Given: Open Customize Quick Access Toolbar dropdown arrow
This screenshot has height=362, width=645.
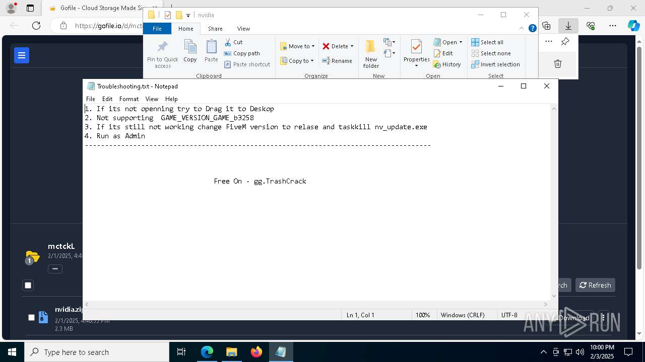Looking at the screenshot, I should point(188,16).
